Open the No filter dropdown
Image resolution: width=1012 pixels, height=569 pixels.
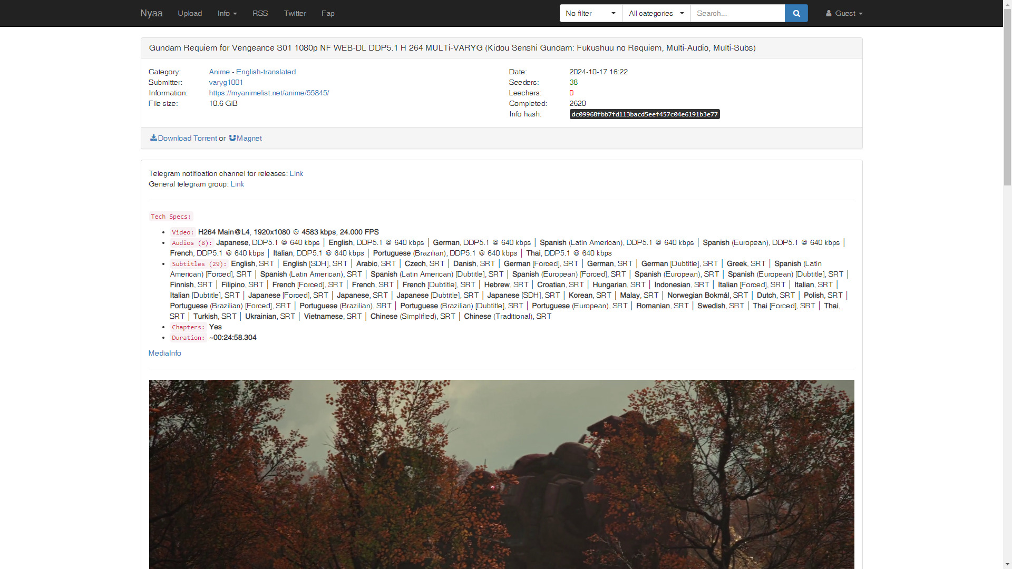(x=590, y=13)
